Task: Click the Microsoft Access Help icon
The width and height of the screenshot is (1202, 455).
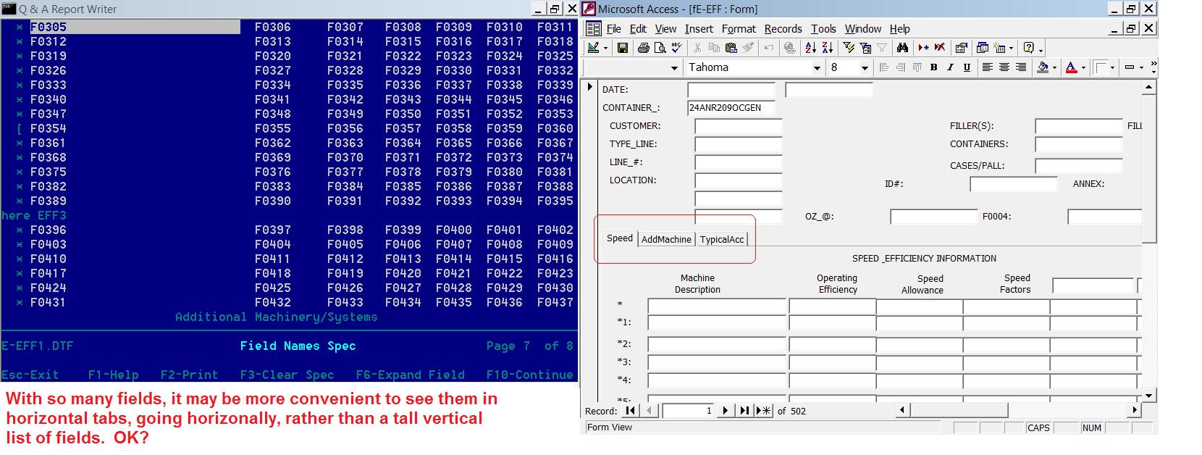Action: point(1028,48)
